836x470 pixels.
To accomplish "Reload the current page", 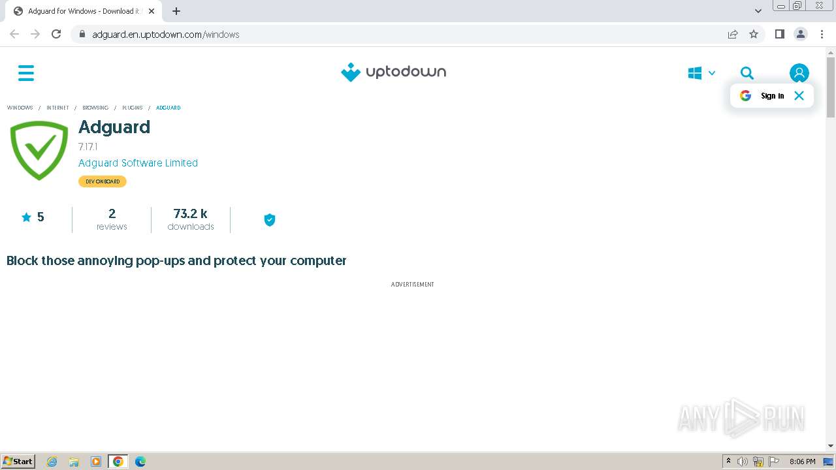I will coord(56,34).
